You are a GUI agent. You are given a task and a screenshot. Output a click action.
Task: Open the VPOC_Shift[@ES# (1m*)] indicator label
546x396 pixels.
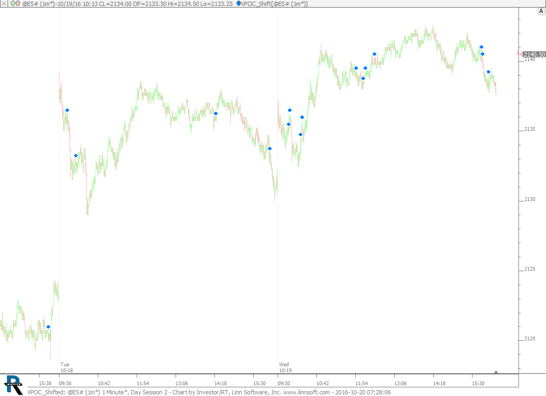pyautogui.click(x=274, y=4)
